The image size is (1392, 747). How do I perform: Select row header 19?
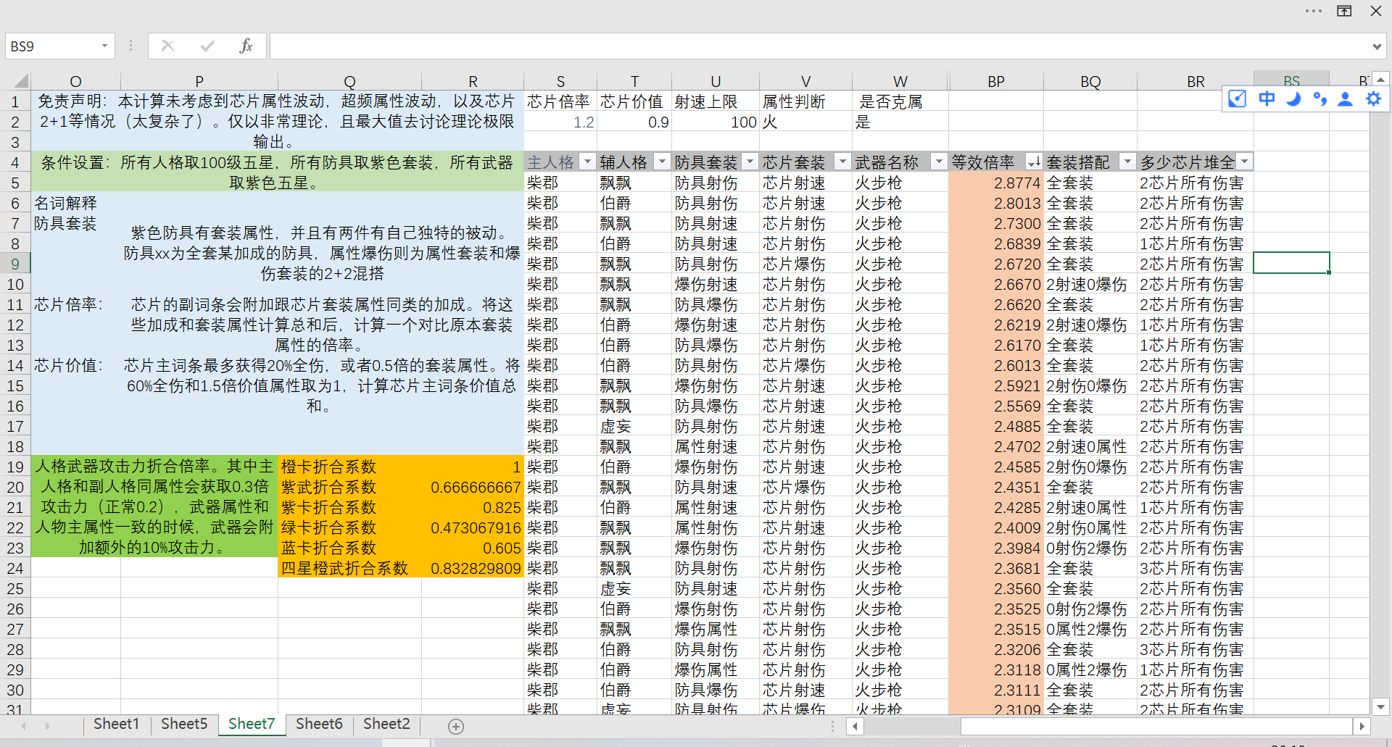coord(15,467)
